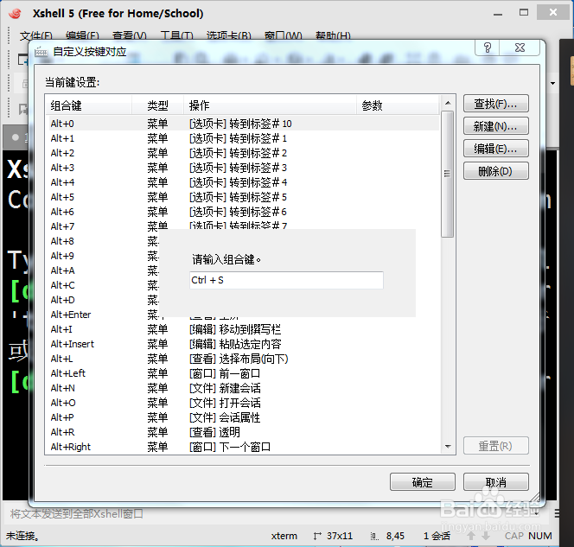Open the 文件(F) menu
The height and width of the screenshot is (547, 574).
point(36,35)
